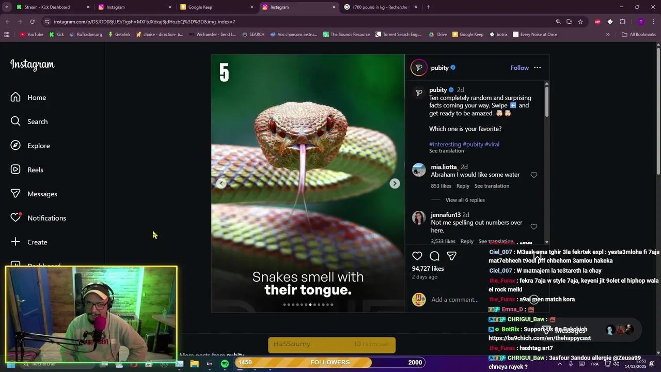
Task: Show hidden system tray icons
Action: pyautogui.click(x=560, y=364)
